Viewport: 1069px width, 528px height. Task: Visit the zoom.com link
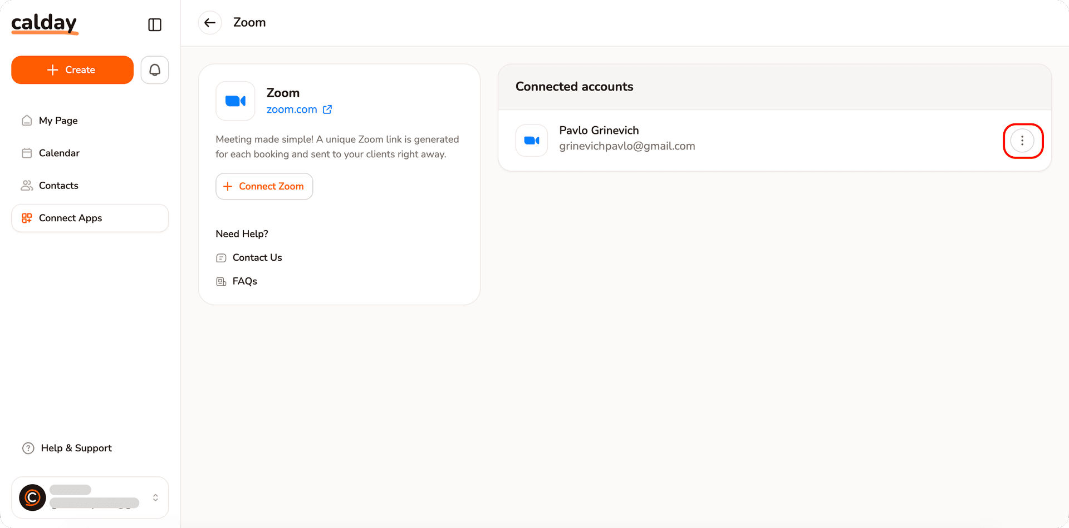[x=292, y=109]
